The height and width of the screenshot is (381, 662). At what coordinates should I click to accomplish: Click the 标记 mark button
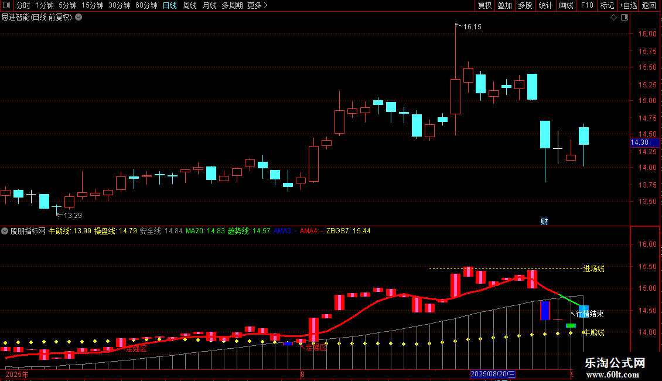(x=607, y=5)
